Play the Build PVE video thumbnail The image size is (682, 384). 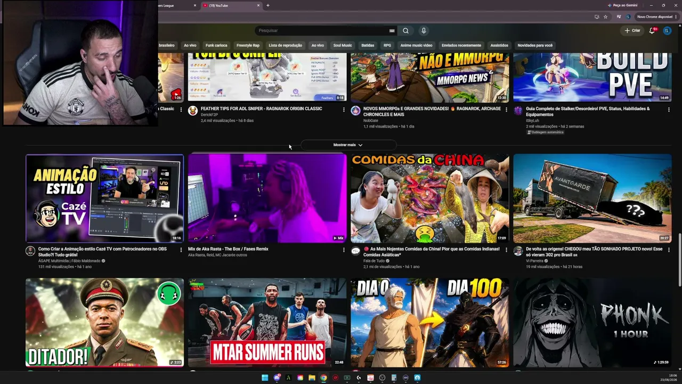[592, 77]
